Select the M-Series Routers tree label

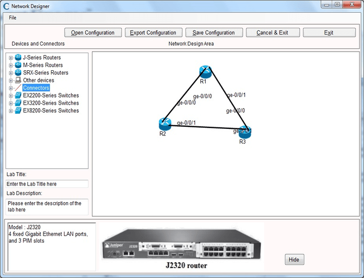(x=42, y=65)
